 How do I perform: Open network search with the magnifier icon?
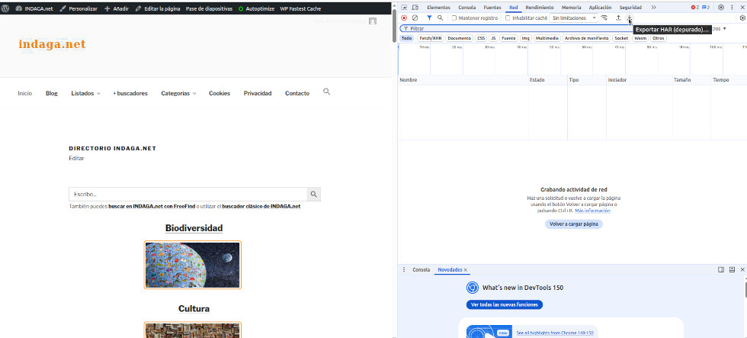point(441,18)
